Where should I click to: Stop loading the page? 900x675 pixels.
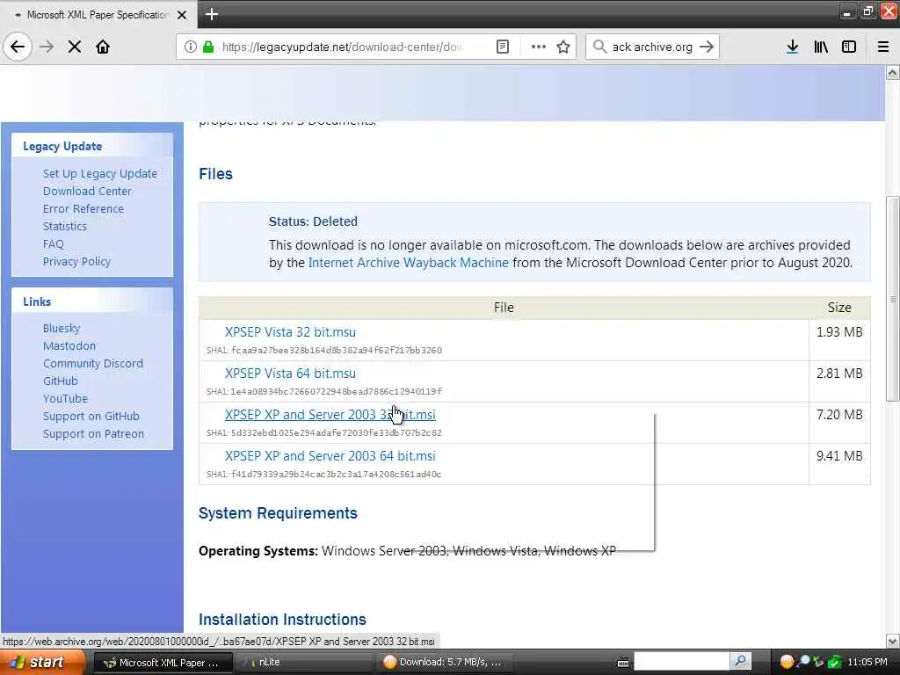point(75,47)
